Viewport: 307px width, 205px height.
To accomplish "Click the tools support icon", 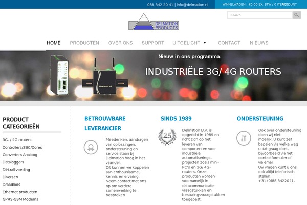I will click(x=244, y=138).
